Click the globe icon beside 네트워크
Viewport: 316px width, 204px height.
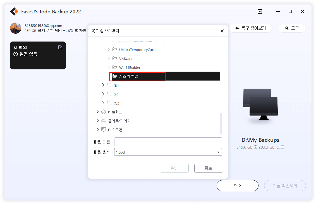click(103, 112)
